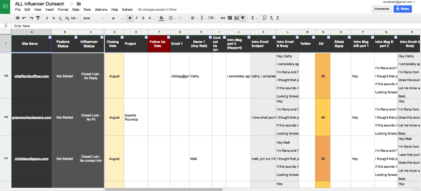The width and height of the screenshot is (421, 191).
Task: Insert a comment using the toolbar icon
Action: pyautogui.click(x=230, y=18)
